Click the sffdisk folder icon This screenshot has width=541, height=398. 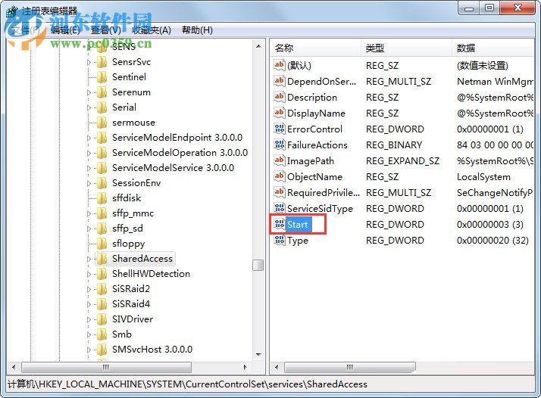(102, 198)
